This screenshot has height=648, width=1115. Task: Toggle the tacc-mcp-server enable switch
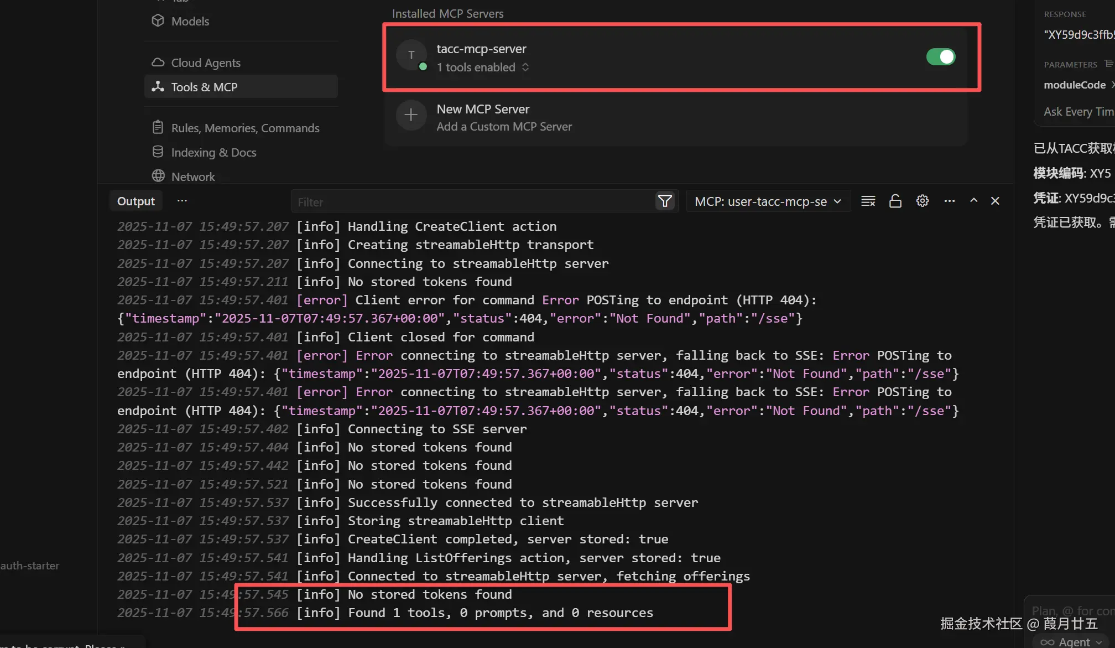pos(940,56)
